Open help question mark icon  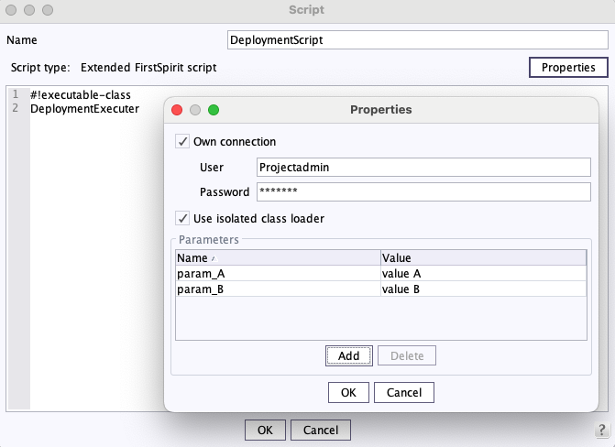pos(601,430)
